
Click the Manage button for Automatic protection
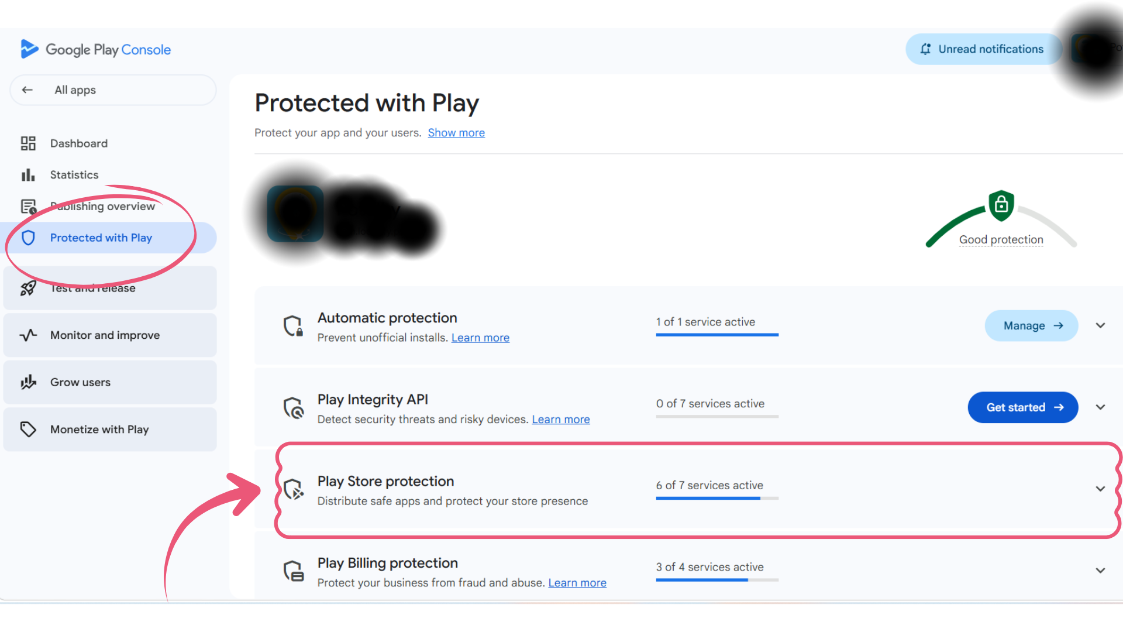(1031, 326)
